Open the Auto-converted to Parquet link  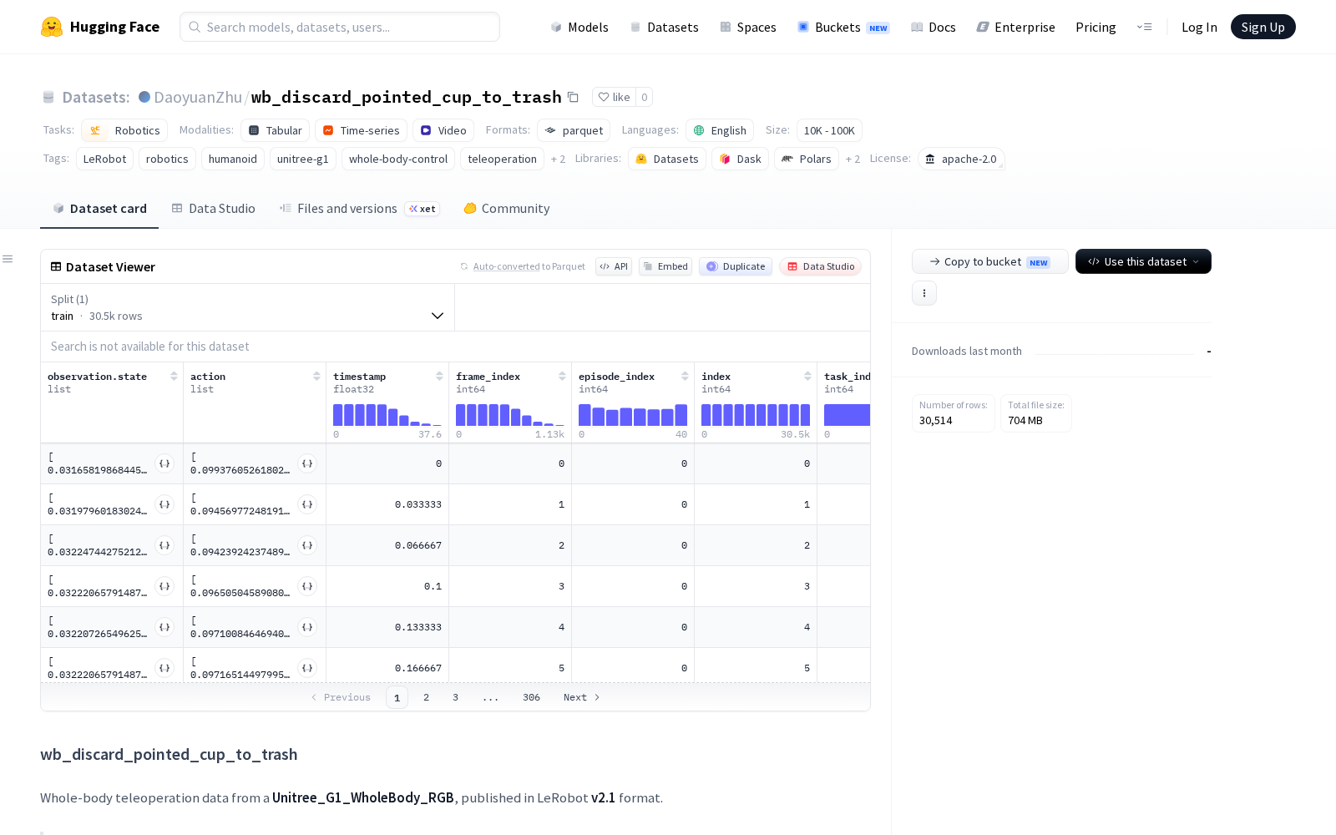coord(507,266)
